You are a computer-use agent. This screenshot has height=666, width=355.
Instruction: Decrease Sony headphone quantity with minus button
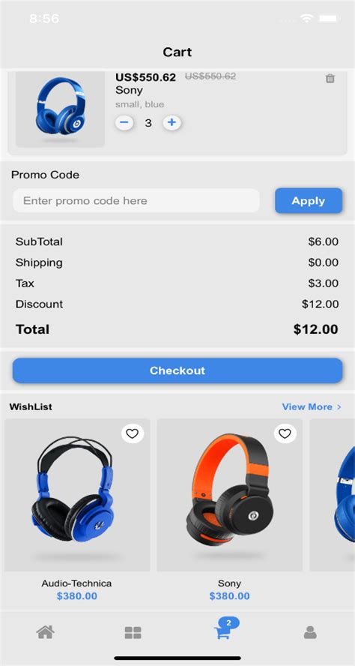click(124, 123)
